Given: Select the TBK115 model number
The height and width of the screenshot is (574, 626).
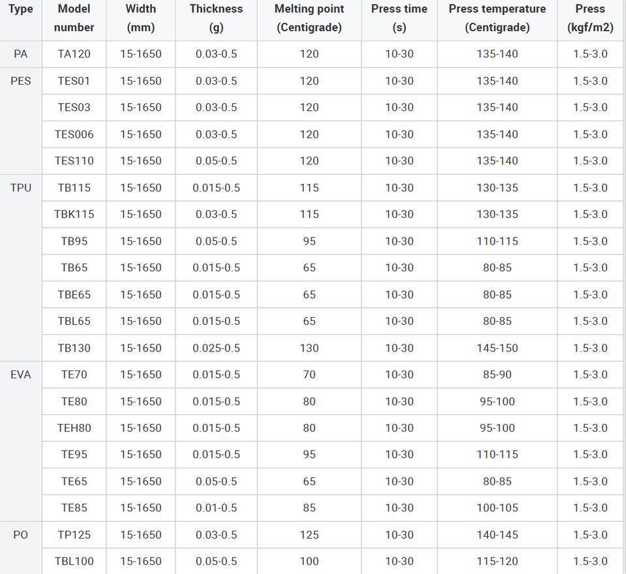Looking at the screenshot, I should tap(74, 214).
